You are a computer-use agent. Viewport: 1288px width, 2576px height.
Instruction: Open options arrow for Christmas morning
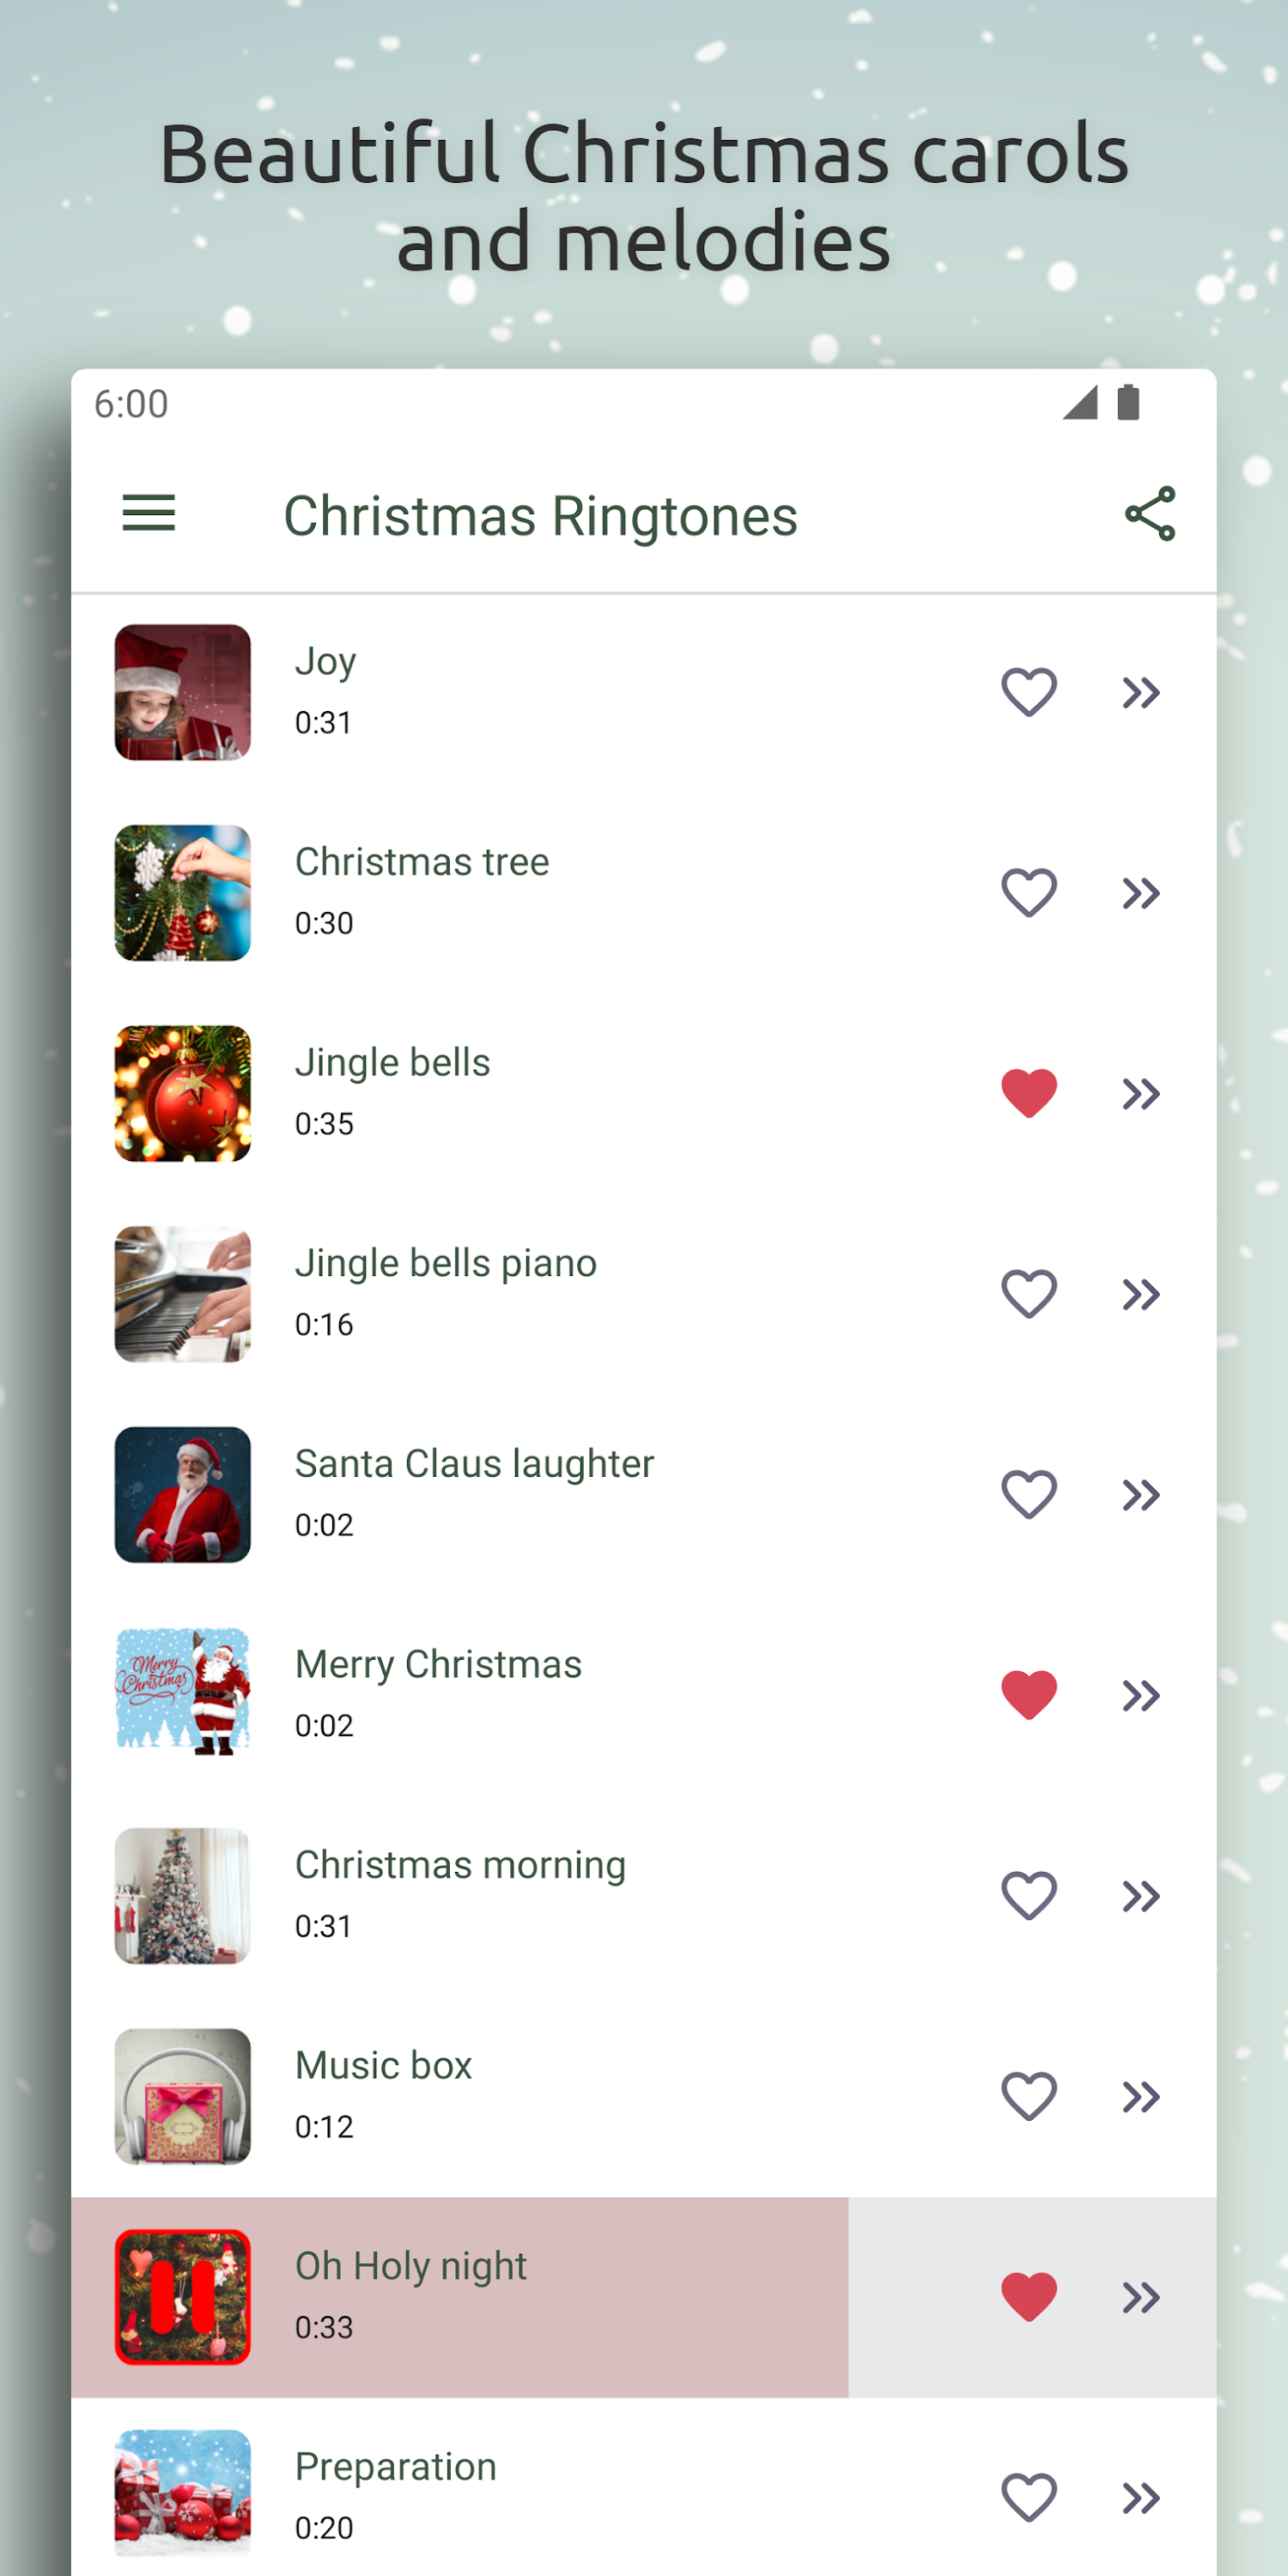click(1140, 1896)
